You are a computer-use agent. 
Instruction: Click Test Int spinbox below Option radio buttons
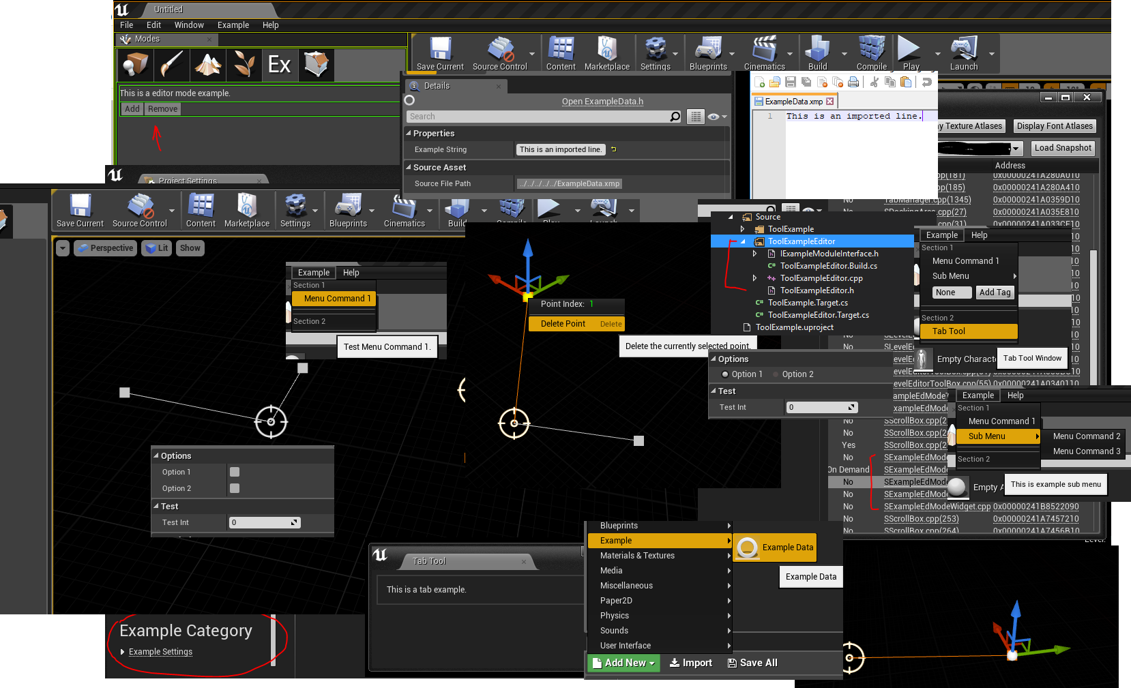pos(821,407)
